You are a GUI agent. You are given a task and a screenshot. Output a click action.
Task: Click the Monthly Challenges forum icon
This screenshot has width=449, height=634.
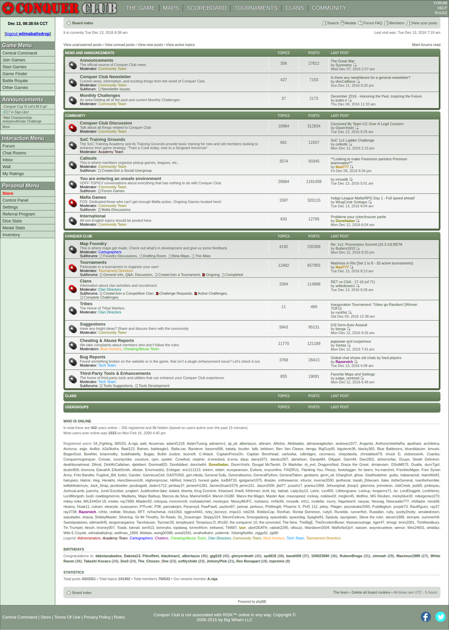[x=73, y=100]
